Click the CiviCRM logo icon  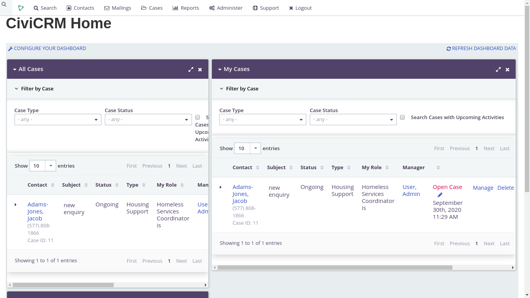[x=21, y=8]
